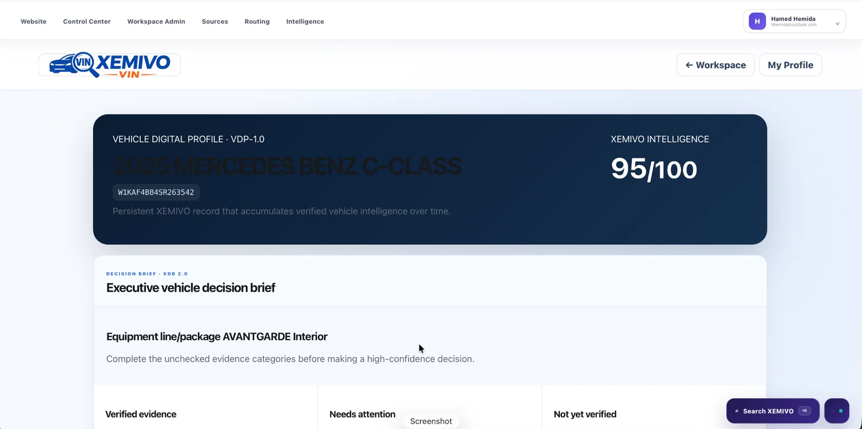Click the persistent XEMIVO record description text
Viewport: 862px width, 429px height.
[x=281, y=211]
